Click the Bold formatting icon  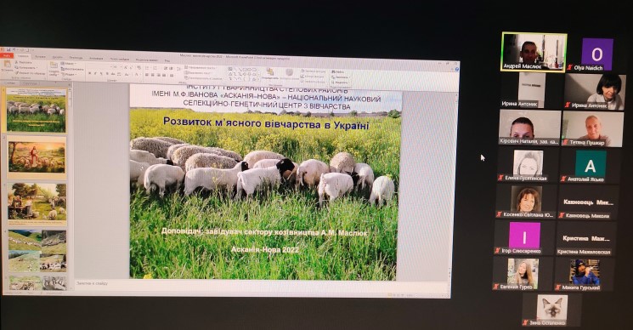coord(89,73)
